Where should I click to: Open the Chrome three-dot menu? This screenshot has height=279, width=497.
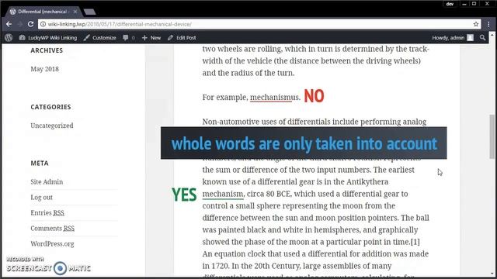(x=488, y=24)
